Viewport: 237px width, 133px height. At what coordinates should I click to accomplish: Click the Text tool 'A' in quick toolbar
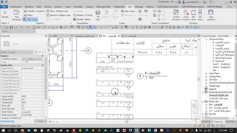[61, 27]
